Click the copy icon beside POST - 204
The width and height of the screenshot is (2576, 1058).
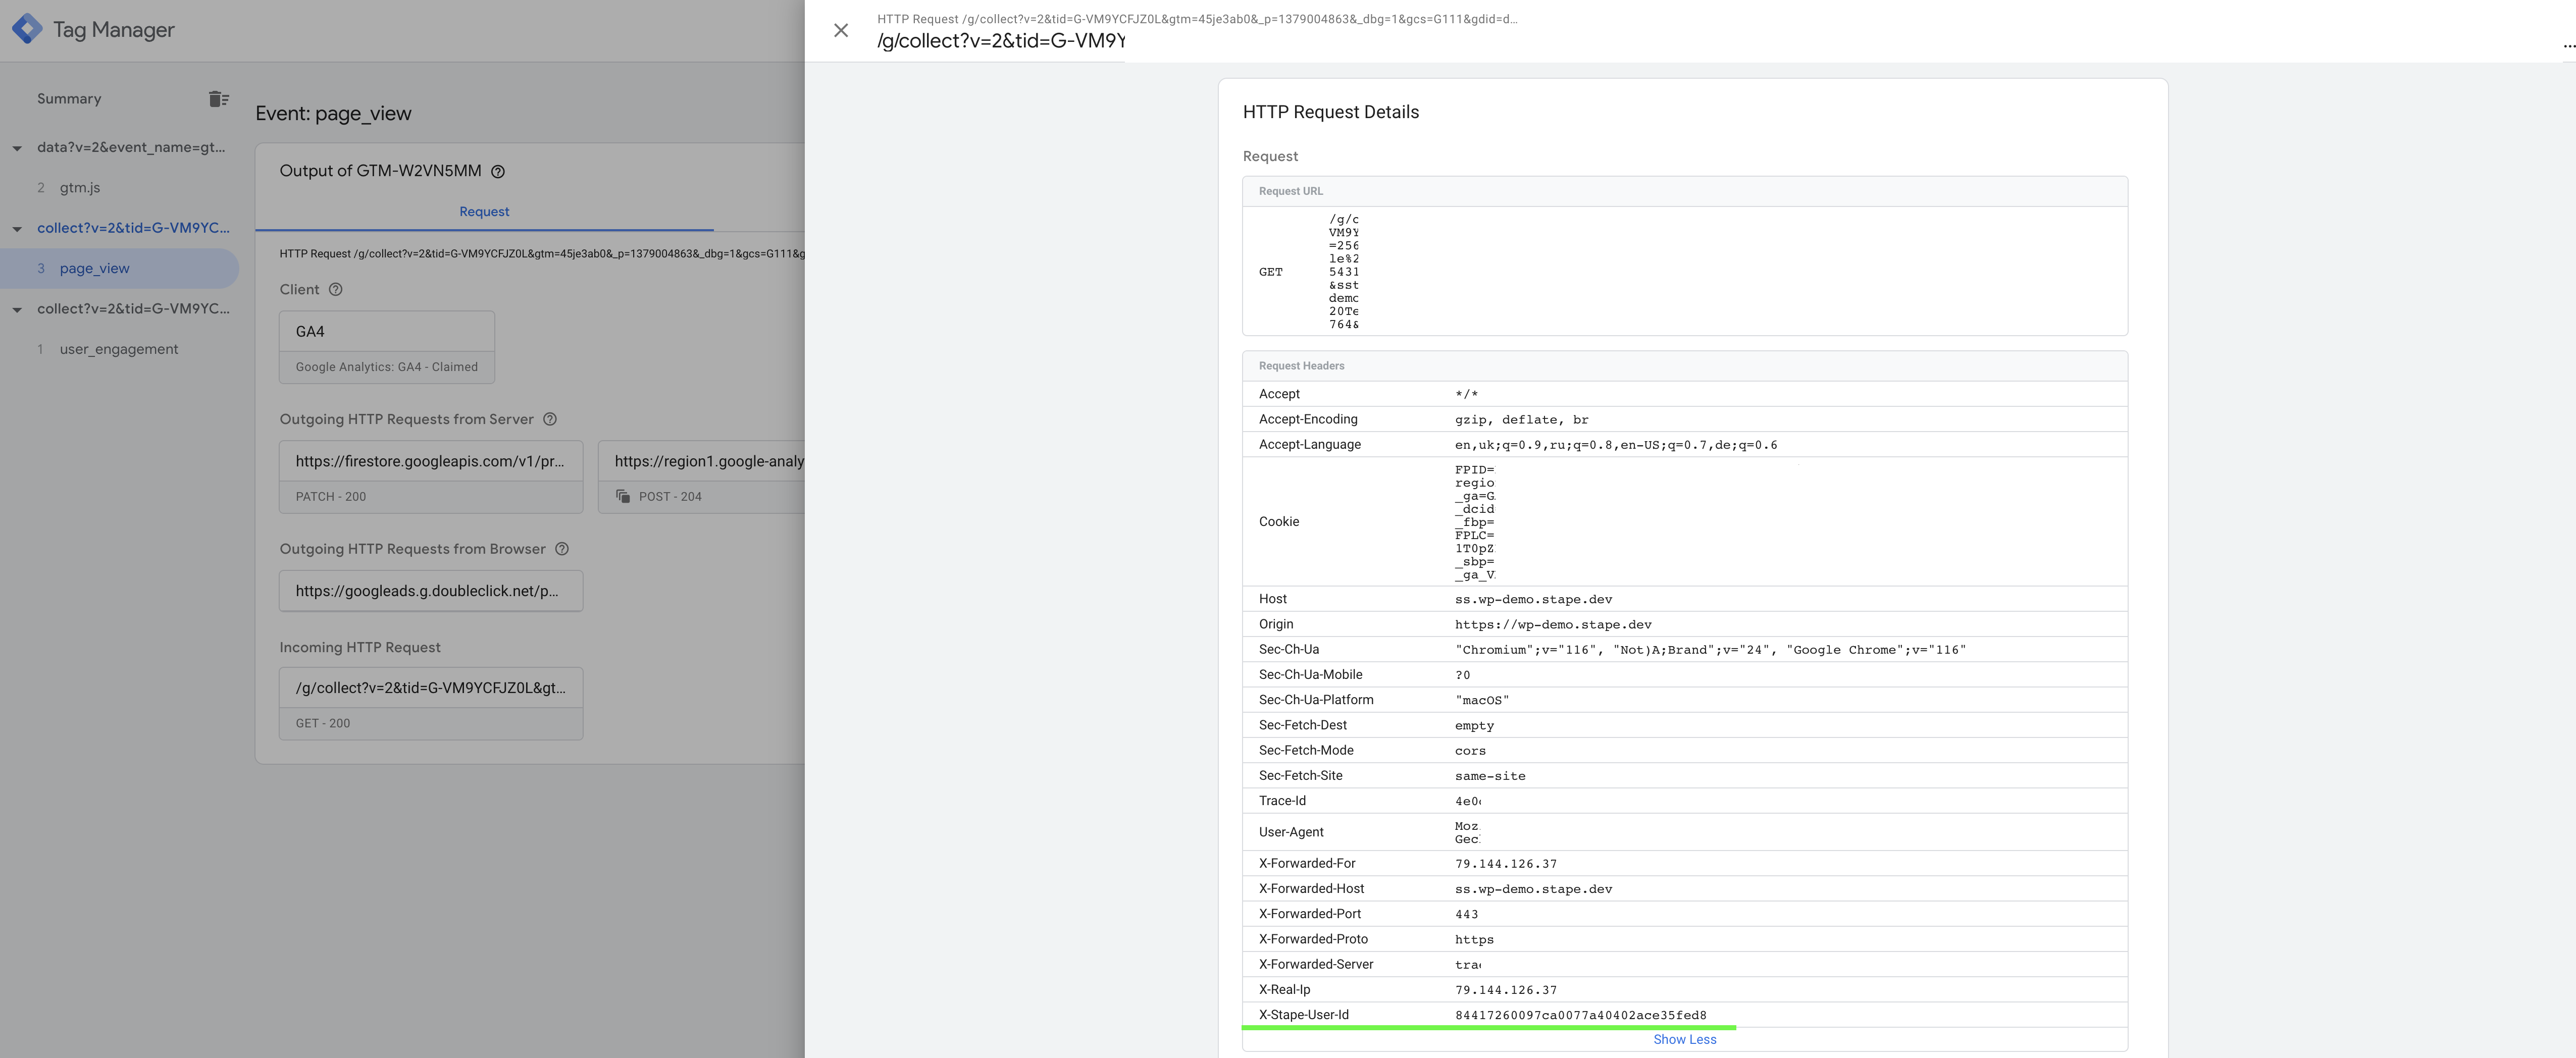[x=623, y=496]
